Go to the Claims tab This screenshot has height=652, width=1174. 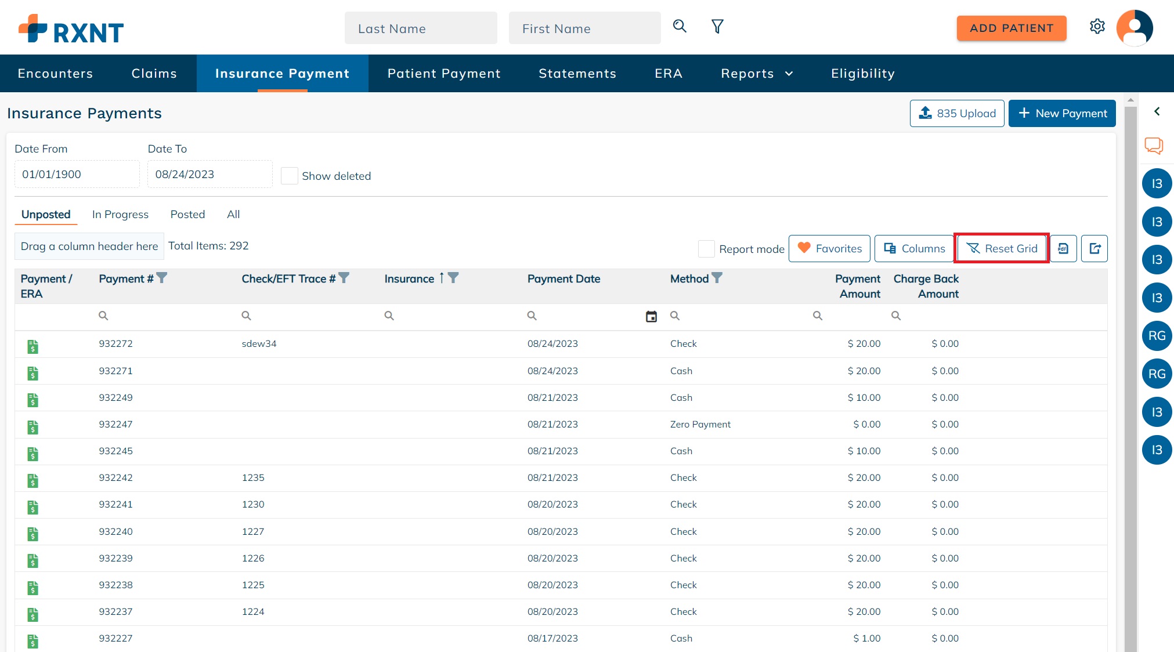pyautogui.click(x=154, y=74)
